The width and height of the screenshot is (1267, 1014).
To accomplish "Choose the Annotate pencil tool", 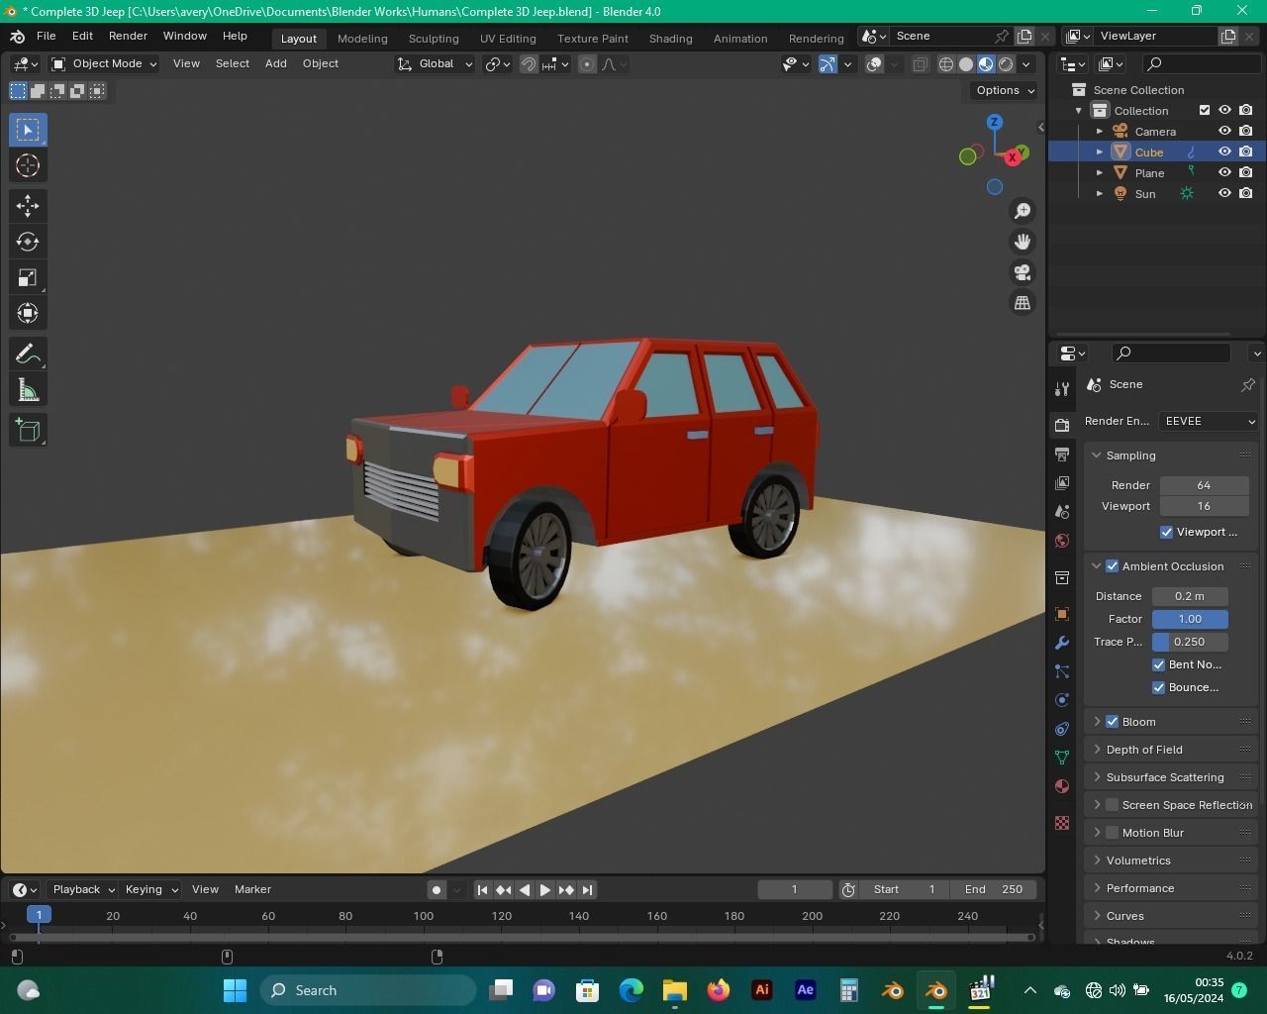I will pos(28,354).
